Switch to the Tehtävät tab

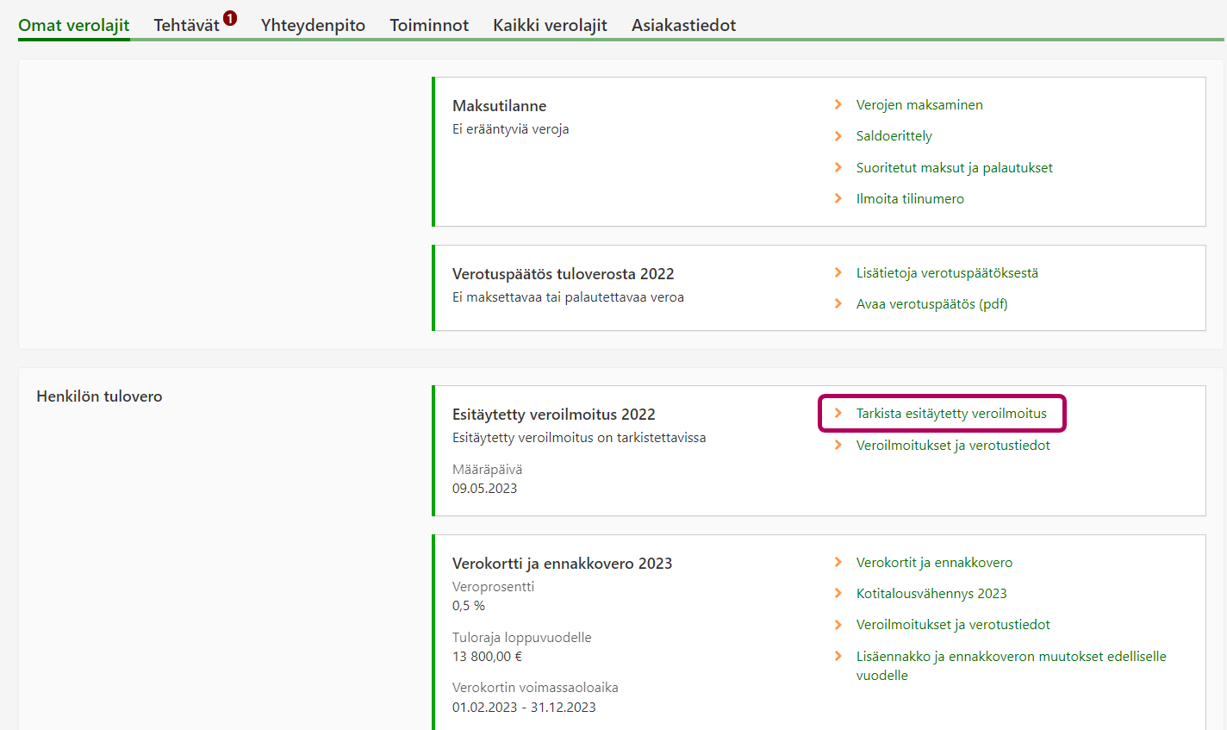pos(186,26)
